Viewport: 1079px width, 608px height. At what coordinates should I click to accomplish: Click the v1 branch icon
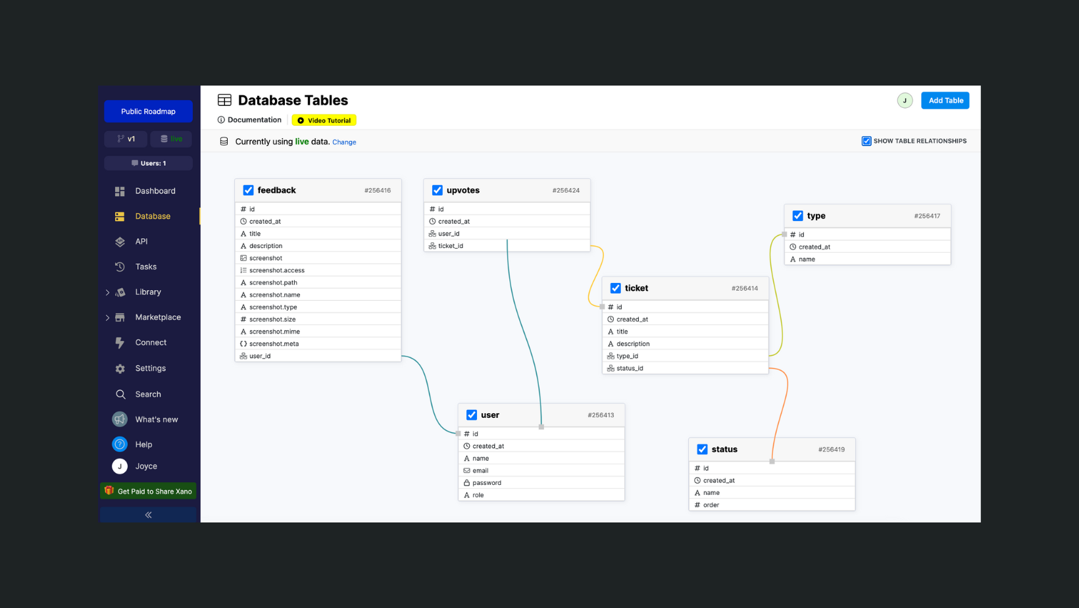tap(120, 139)
